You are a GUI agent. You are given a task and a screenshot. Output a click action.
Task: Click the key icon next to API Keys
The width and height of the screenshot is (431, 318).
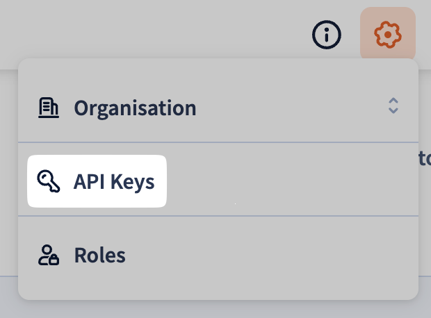point(49,181)
